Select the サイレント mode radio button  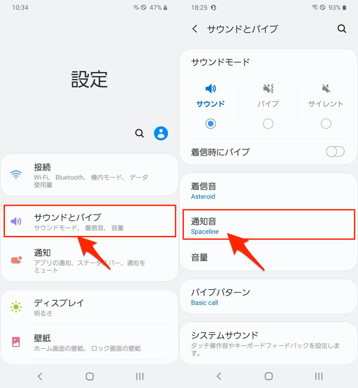click(x=326, y=124)
